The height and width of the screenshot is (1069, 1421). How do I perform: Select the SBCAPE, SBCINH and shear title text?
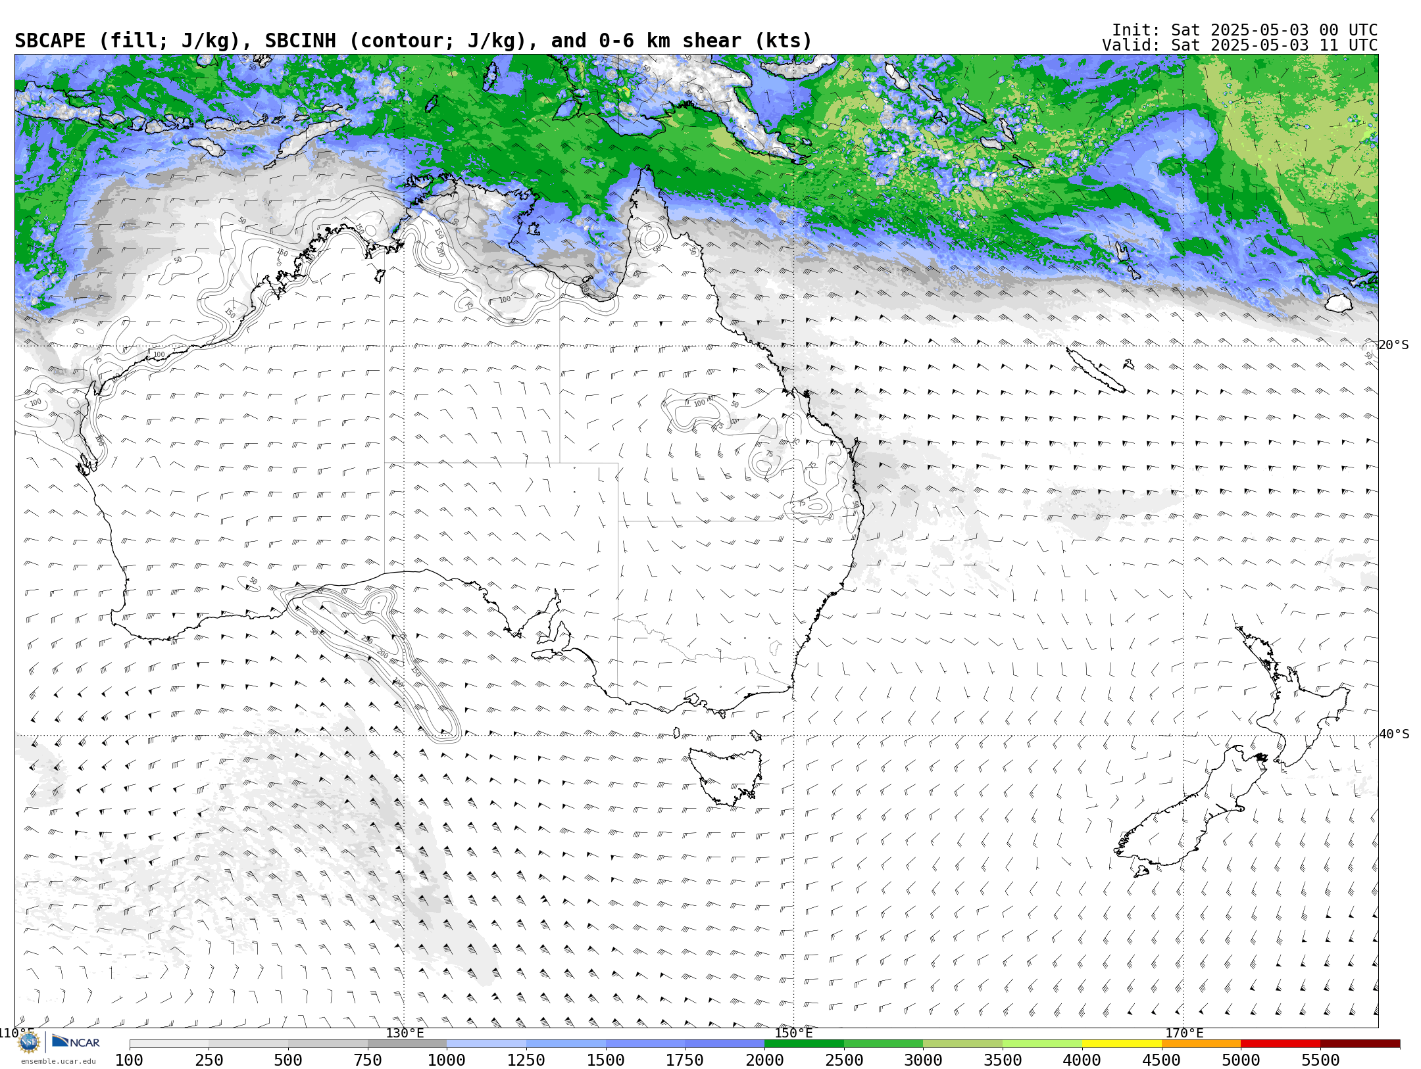pyautogui.click(x=413, y=41)
